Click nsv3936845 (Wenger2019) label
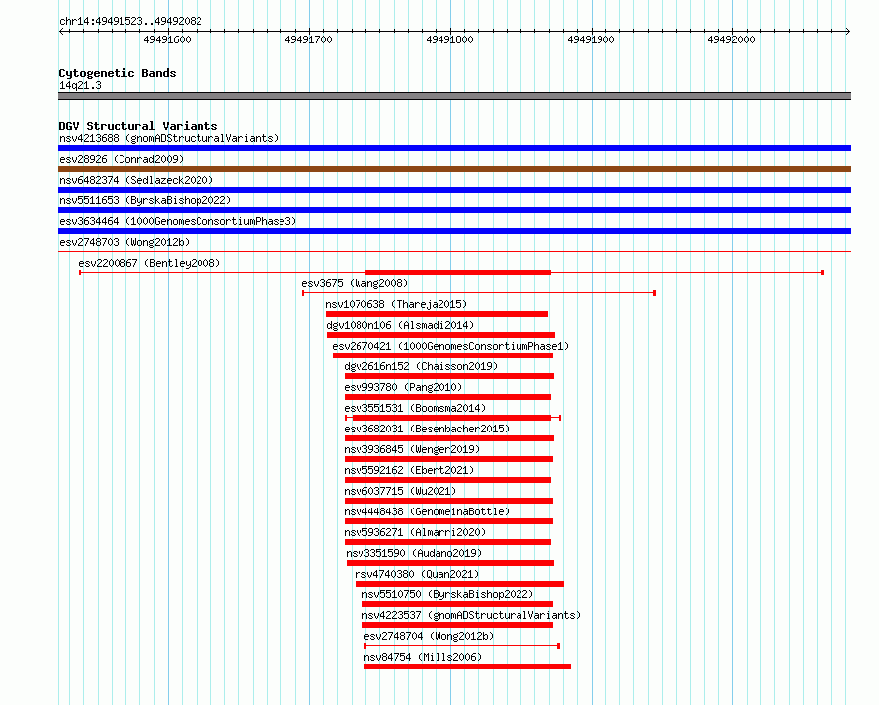The width and height of the screenshot is (879, 705). click(412, 449)
